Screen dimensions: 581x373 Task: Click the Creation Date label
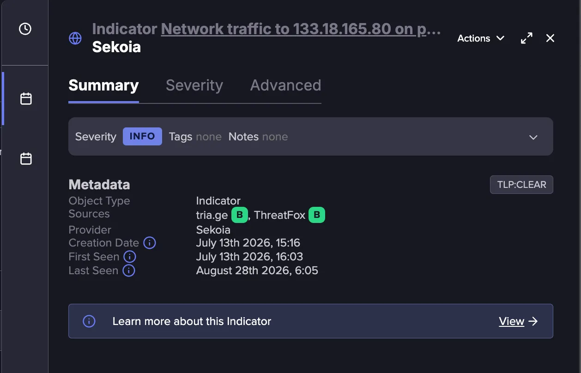point(104,243)
